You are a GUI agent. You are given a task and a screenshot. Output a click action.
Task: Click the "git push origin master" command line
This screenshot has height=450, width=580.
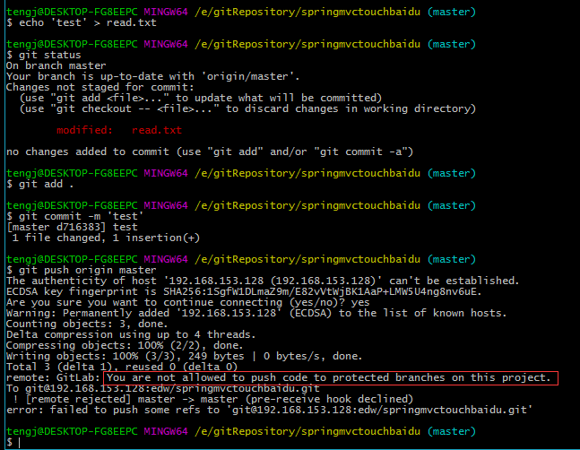click(x=82, y=270)
